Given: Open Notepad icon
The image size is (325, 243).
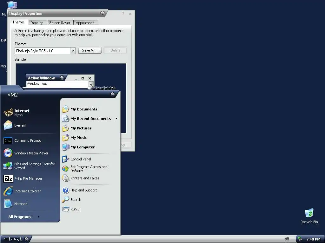Looking at the screenshot, I should (8, 204).
